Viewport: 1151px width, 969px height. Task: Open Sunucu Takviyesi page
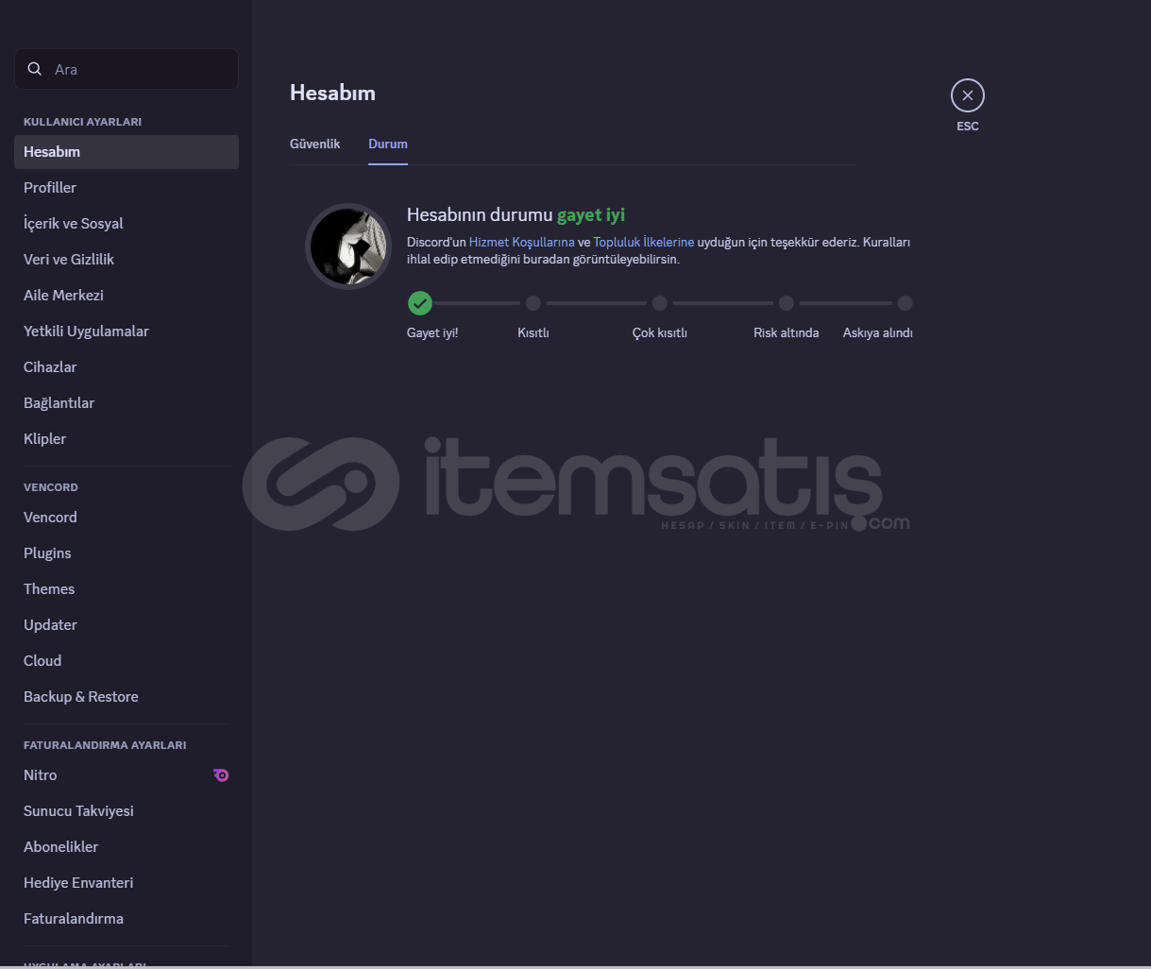(x=127, y=811)
